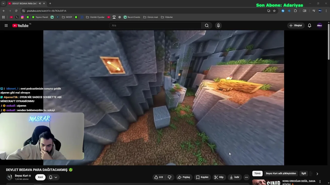Select the Tümü filter chip

tap(257, 173)
